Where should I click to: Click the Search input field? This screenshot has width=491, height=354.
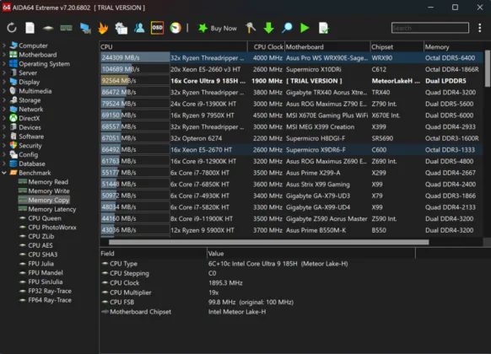[430, 28]
